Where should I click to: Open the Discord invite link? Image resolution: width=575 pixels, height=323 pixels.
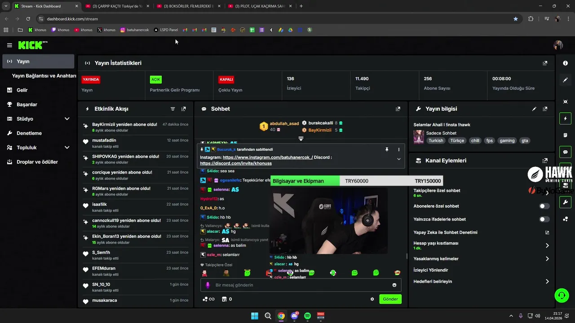click(236, 164)
